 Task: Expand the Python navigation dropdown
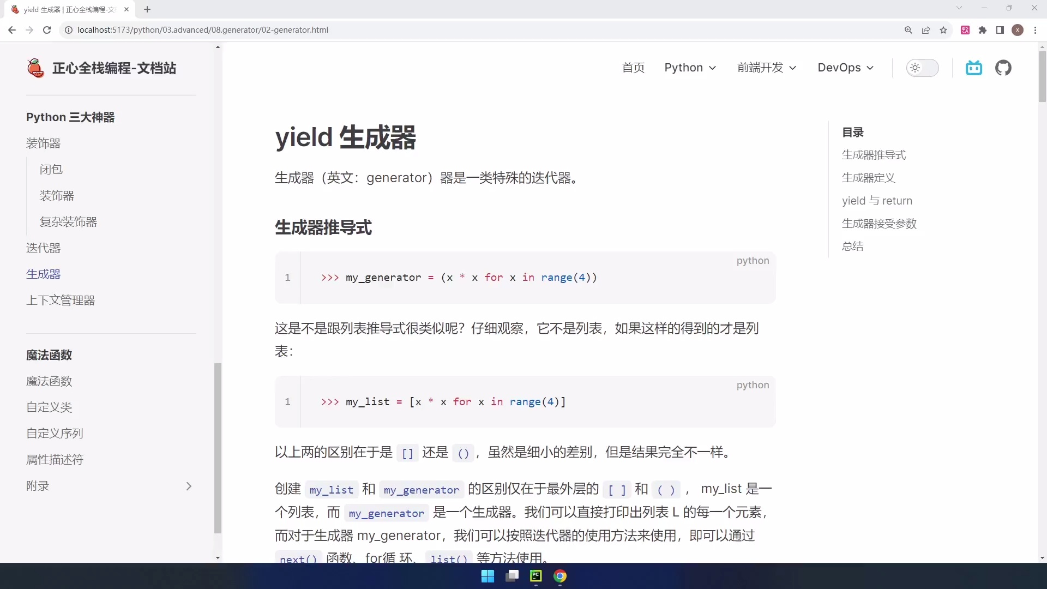click(690, 68)
